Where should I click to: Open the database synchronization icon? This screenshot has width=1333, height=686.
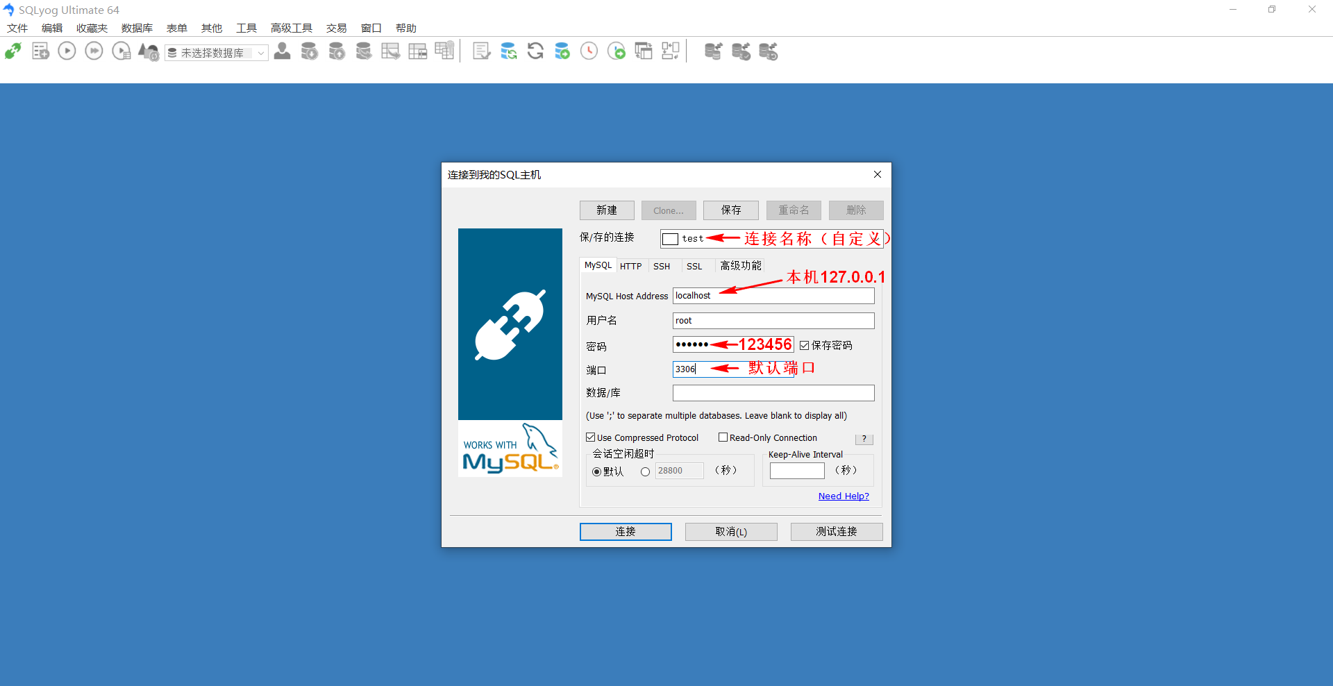[509, 51]
